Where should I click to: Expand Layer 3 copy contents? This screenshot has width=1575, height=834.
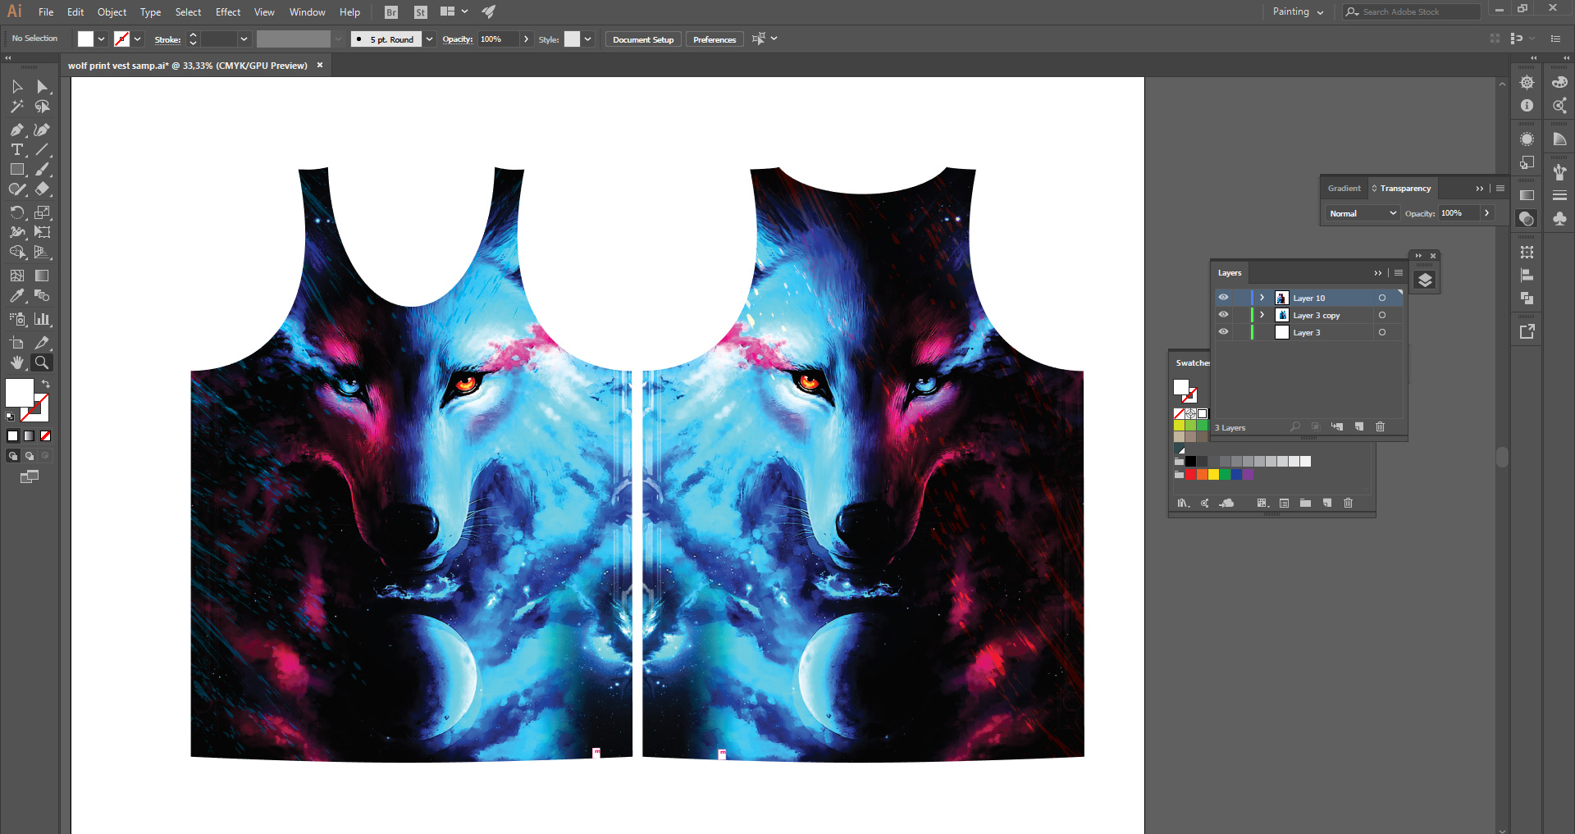click(x=1262, y=315)
